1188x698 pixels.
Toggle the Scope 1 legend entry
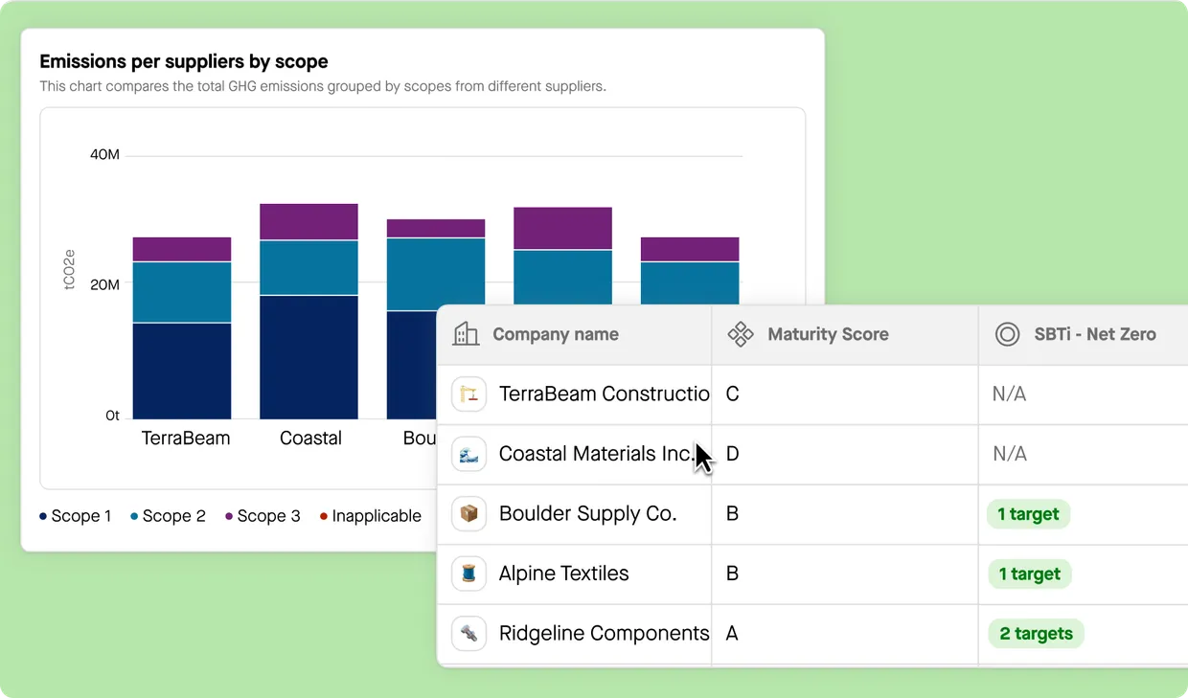pyautogui.click(x=81, y=516)
